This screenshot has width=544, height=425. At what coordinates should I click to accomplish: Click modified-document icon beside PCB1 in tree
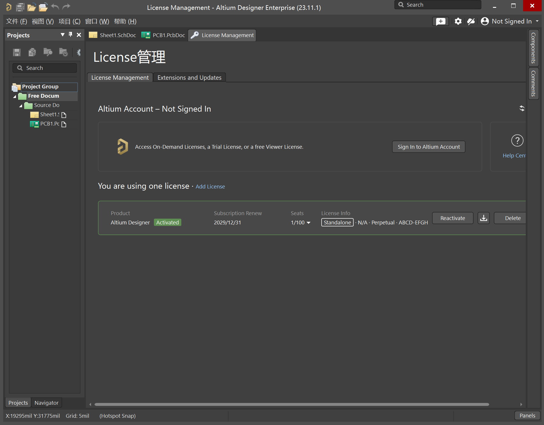64,124
